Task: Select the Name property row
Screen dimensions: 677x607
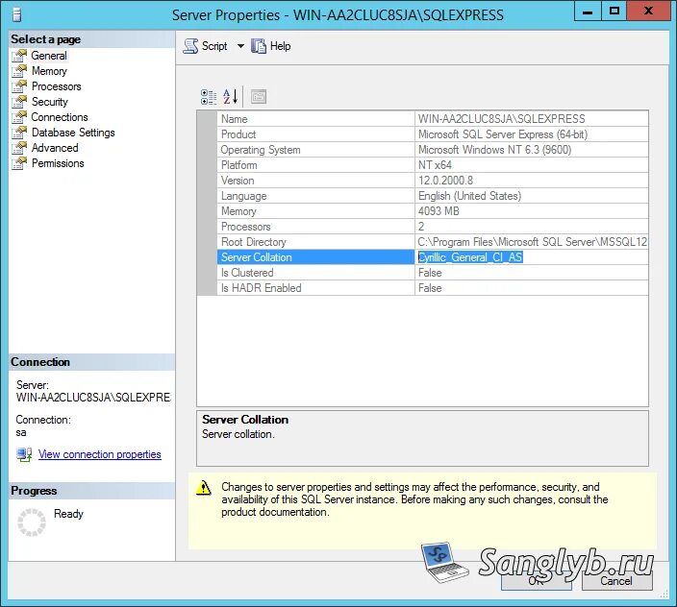Action: [433, 119]
